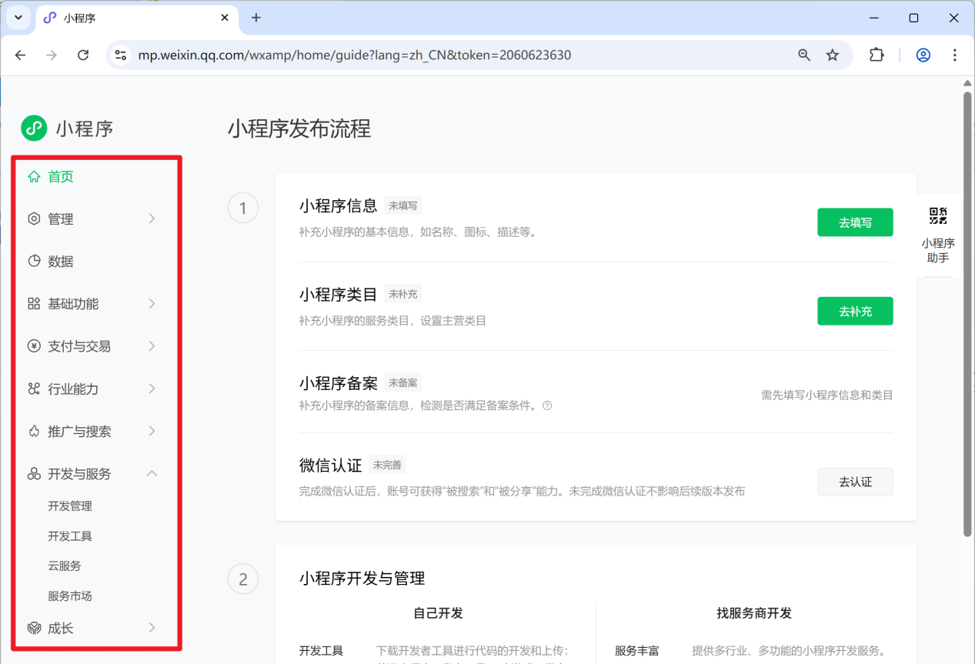Open 云服务 submenu item
Screen dimensions: 975x664
tap(65, 566)
